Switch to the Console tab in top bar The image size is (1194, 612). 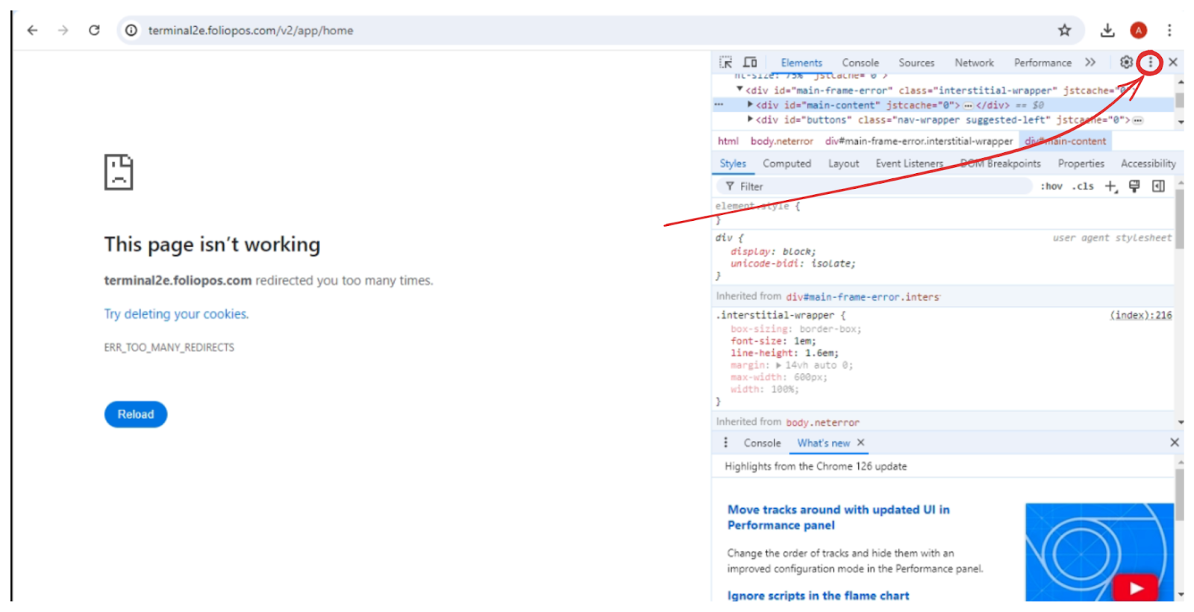(860, 63)
